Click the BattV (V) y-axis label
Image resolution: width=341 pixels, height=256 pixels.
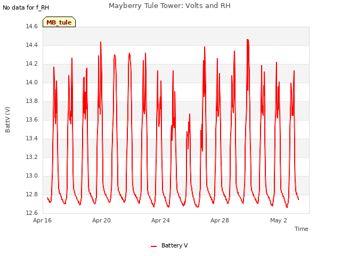7,119
